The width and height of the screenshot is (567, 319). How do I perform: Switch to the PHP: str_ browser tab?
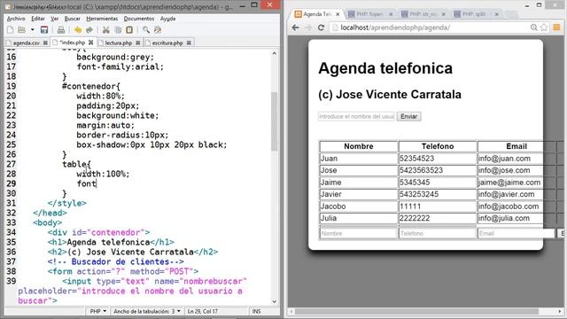[423, 14]
